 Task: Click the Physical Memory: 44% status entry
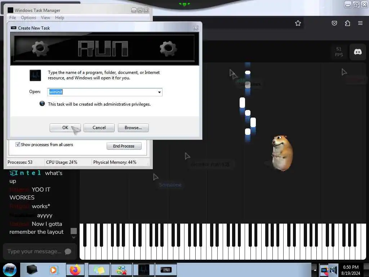coord(115,162)
